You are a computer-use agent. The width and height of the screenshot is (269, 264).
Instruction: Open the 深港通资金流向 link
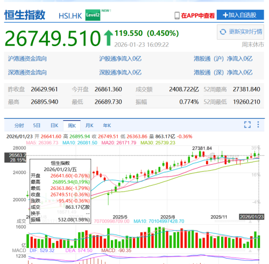coord(27,72)
